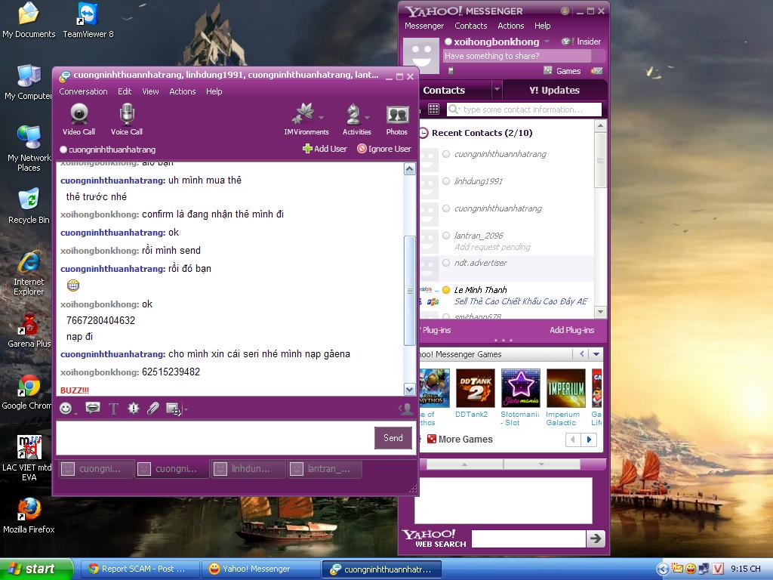
Task: Open the Actions menu in chat window
Action: 182,91
